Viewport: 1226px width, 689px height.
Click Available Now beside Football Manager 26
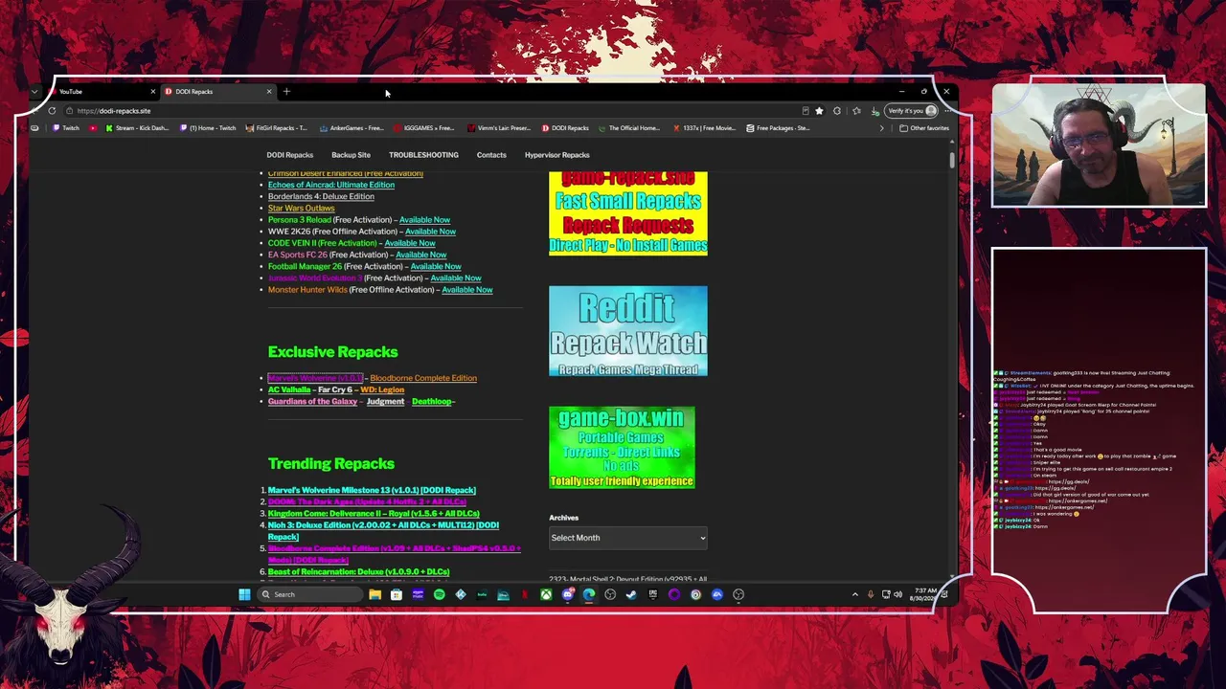[436, 266]
